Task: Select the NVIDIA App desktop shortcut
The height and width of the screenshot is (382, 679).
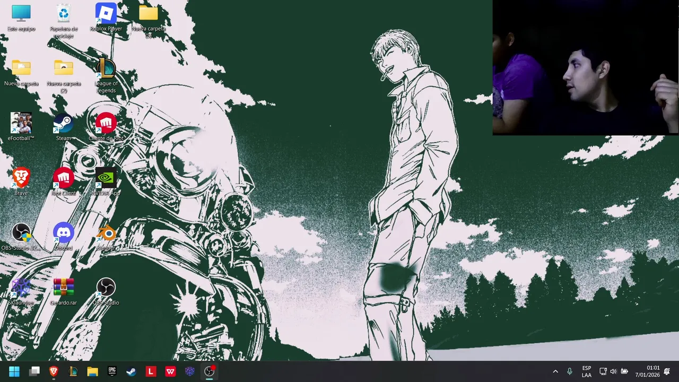Action: [106, 182]
